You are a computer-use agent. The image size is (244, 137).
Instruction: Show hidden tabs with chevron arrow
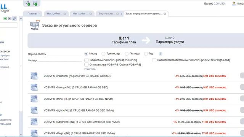pos(122,14)
